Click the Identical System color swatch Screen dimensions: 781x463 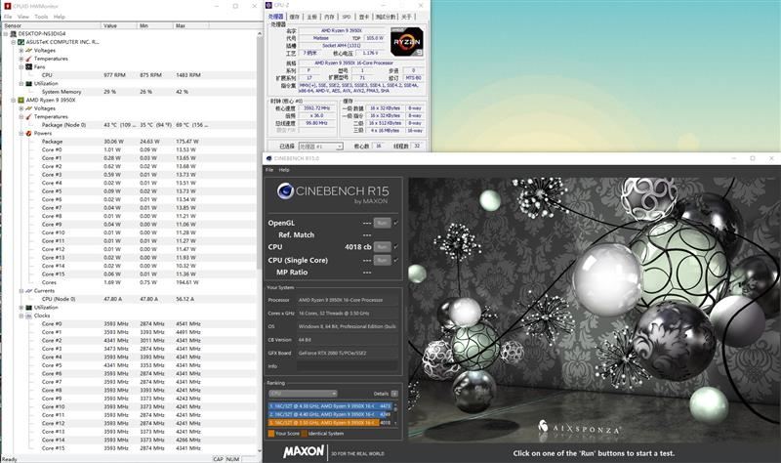click(x=304, y=434)
